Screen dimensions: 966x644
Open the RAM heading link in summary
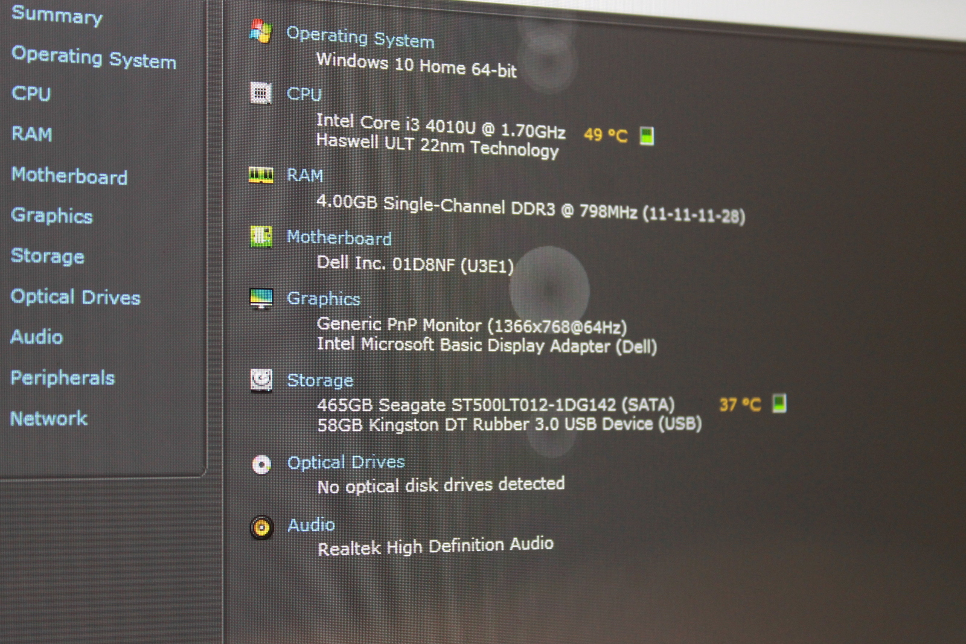(305, 175)
